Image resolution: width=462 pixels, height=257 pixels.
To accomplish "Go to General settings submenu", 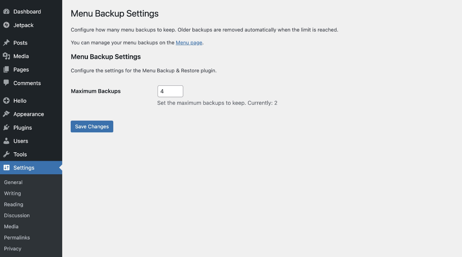I will (x=13, y=182).
